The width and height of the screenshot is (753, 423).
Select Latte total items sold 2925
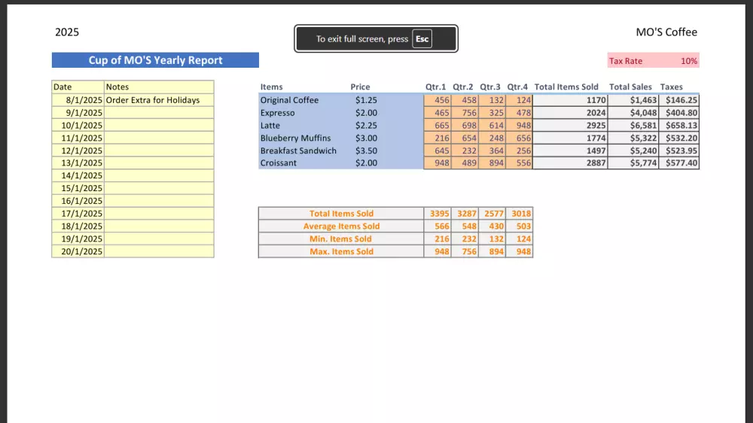[x=570, y=125]
